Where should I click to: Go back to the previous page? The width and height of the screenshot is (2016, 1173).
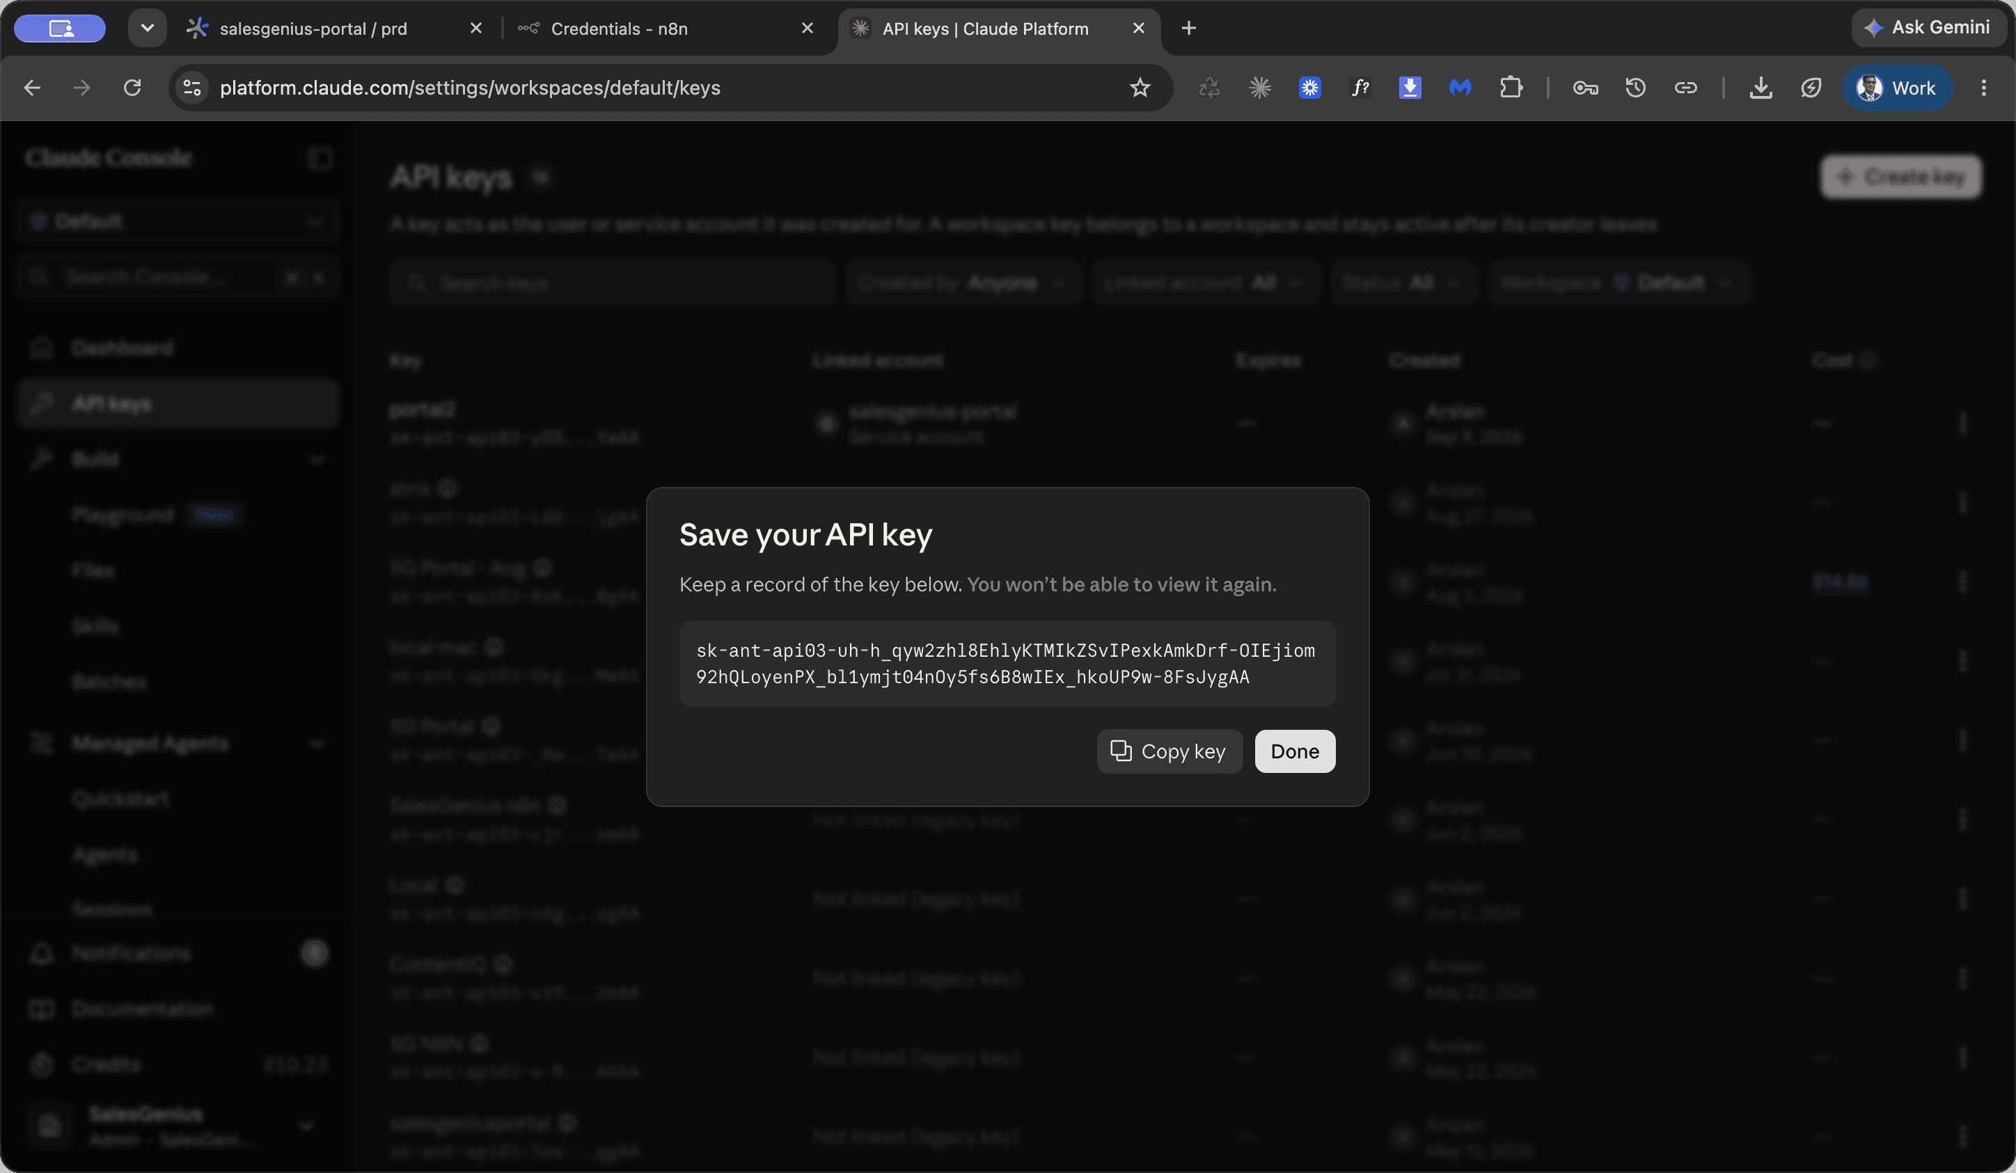[32, 87]
